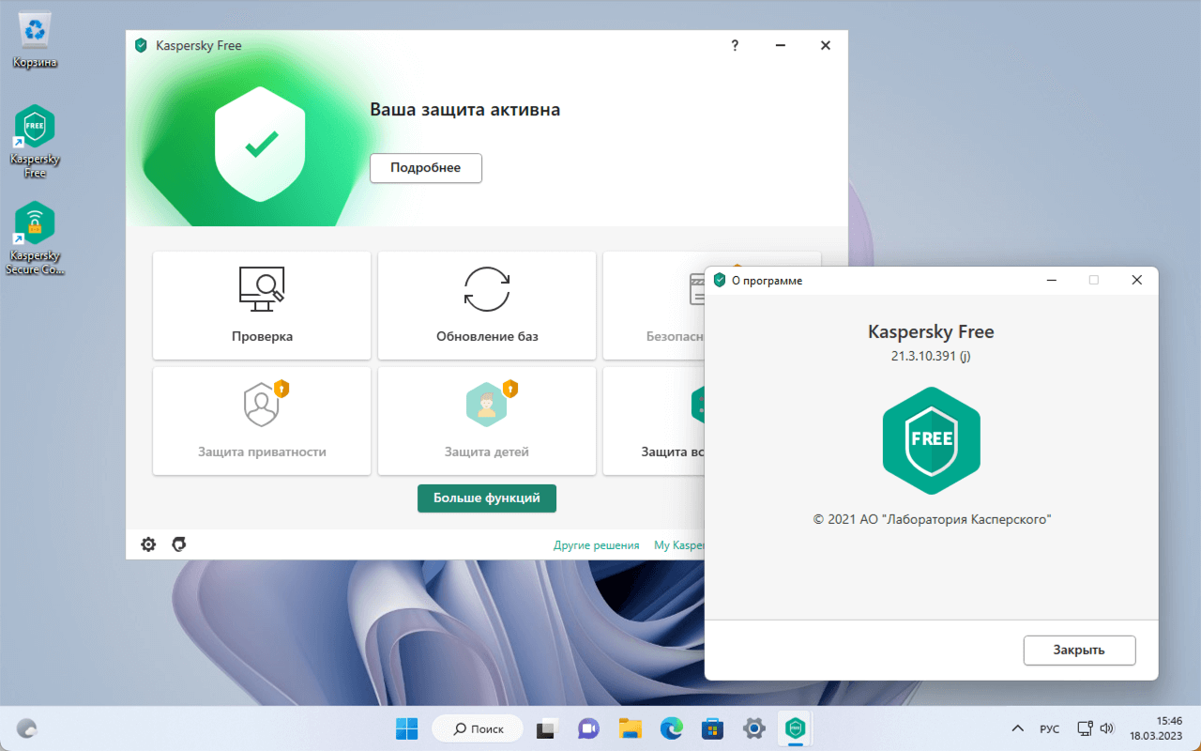Viewport: 1201px width, 751px height.
Task: Close the Kaspersky Free main window
Action: pyautogui.click(x=825, y=45)
